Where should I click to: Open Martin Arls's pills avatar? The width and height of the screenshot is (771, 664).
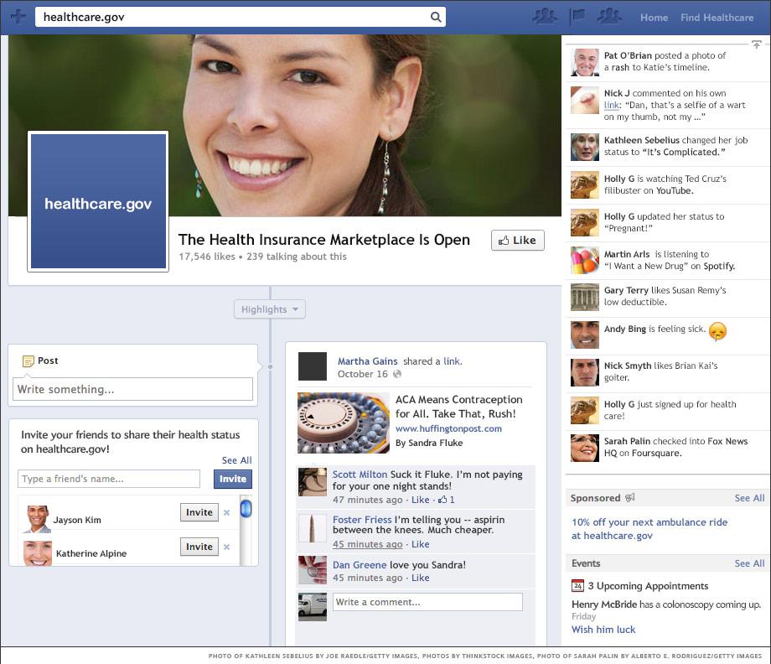pyautogui.click(x=585, y=260)
